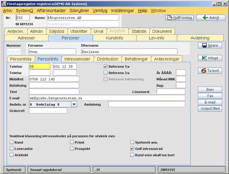Click the Orderref input field
This screenshot has width=229, height=174.
(x=48, y=111)
